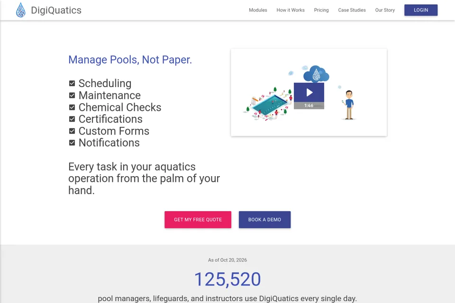Click the "Scheduling" list text
Image resolution: width=455 pixels, height=303 pixels.
click(x=105, y=83)
